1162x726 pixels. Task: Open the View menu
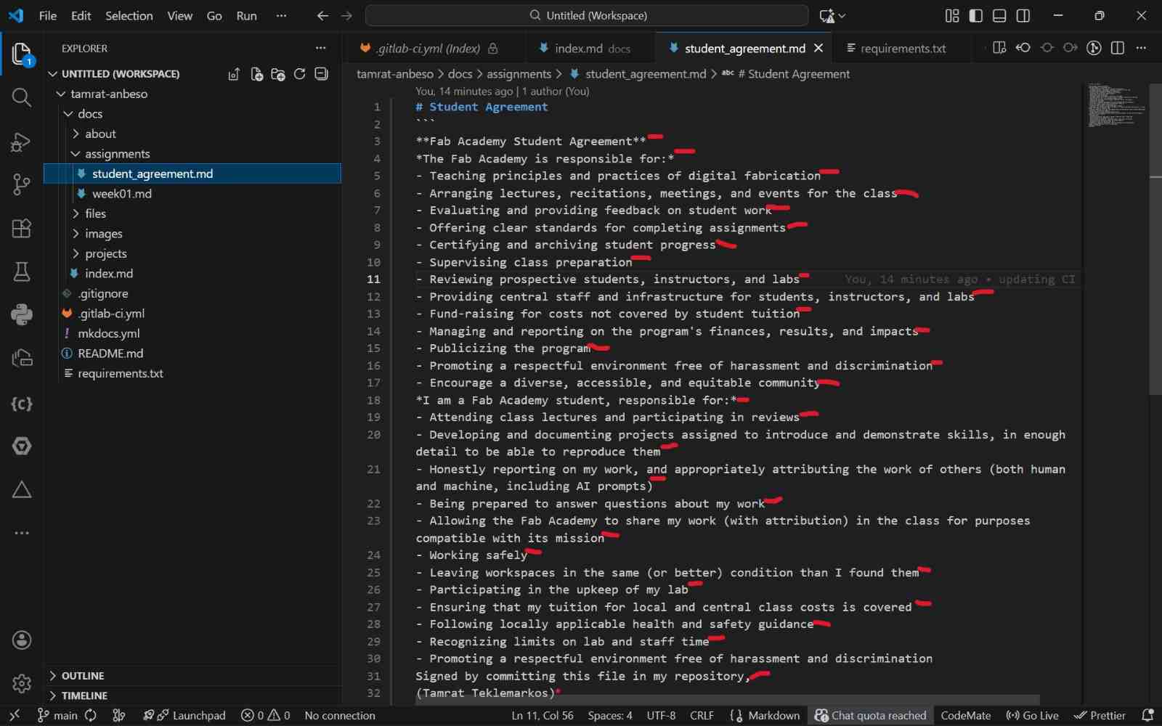179,15
